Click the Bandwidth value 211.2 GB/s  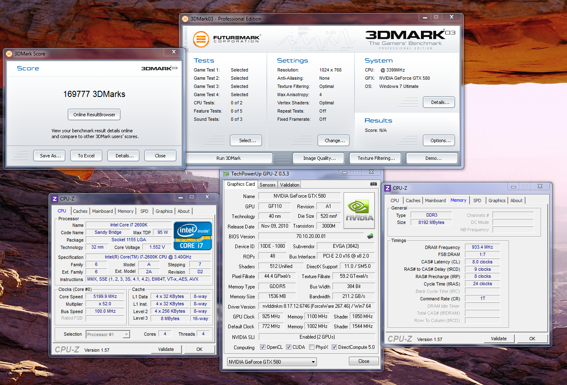[x=353, y=296]
